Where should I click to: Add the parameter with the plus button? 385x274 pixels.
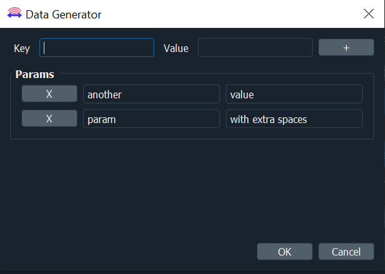pyautogui.click(x=346, y=48)
